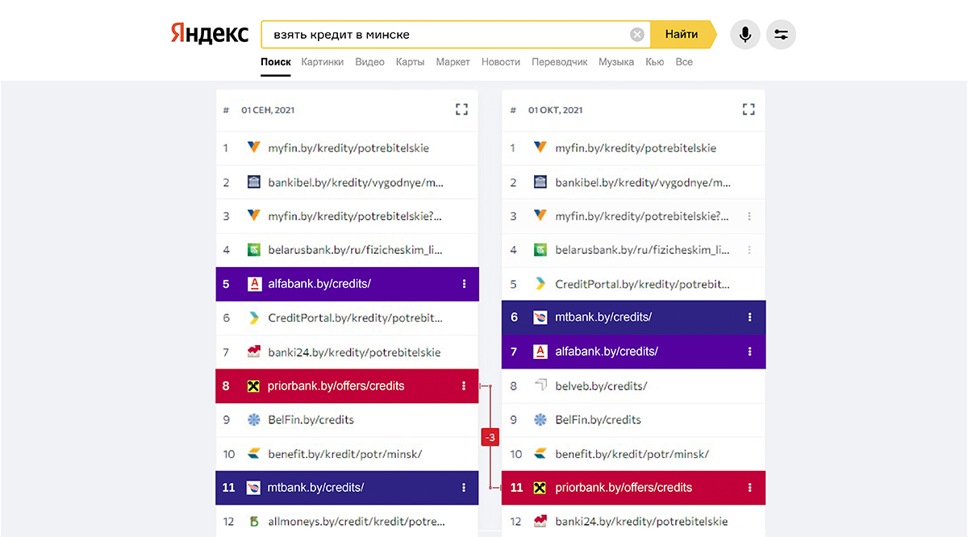Expand the 01 СЕН, 2021 panel fullscreen
The height and width of the screenshot is (537, 968).
[x=461, y=110]
